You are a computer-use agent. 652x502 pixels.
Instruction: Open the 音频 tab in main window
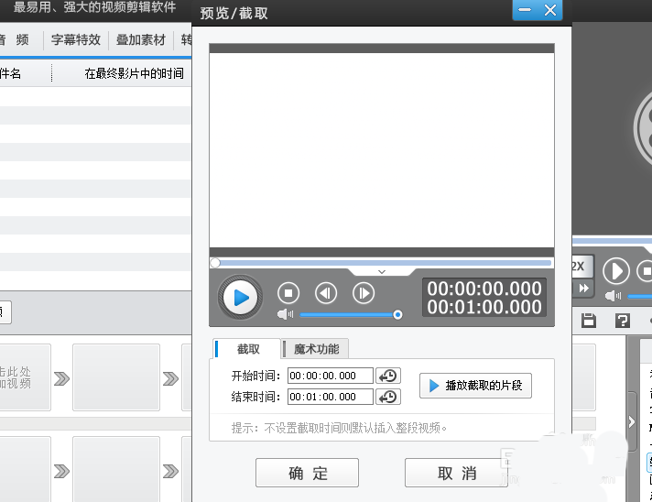(15, 40)
